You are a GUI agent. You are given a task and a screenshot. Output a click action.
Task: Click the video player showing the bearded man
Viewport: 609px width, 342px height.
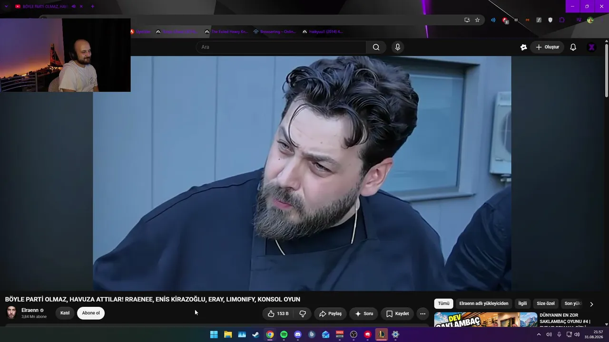302,173
